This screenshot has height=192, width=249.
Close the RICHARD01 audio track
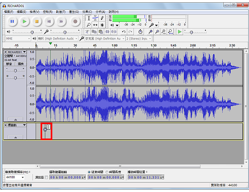[5, 52]
